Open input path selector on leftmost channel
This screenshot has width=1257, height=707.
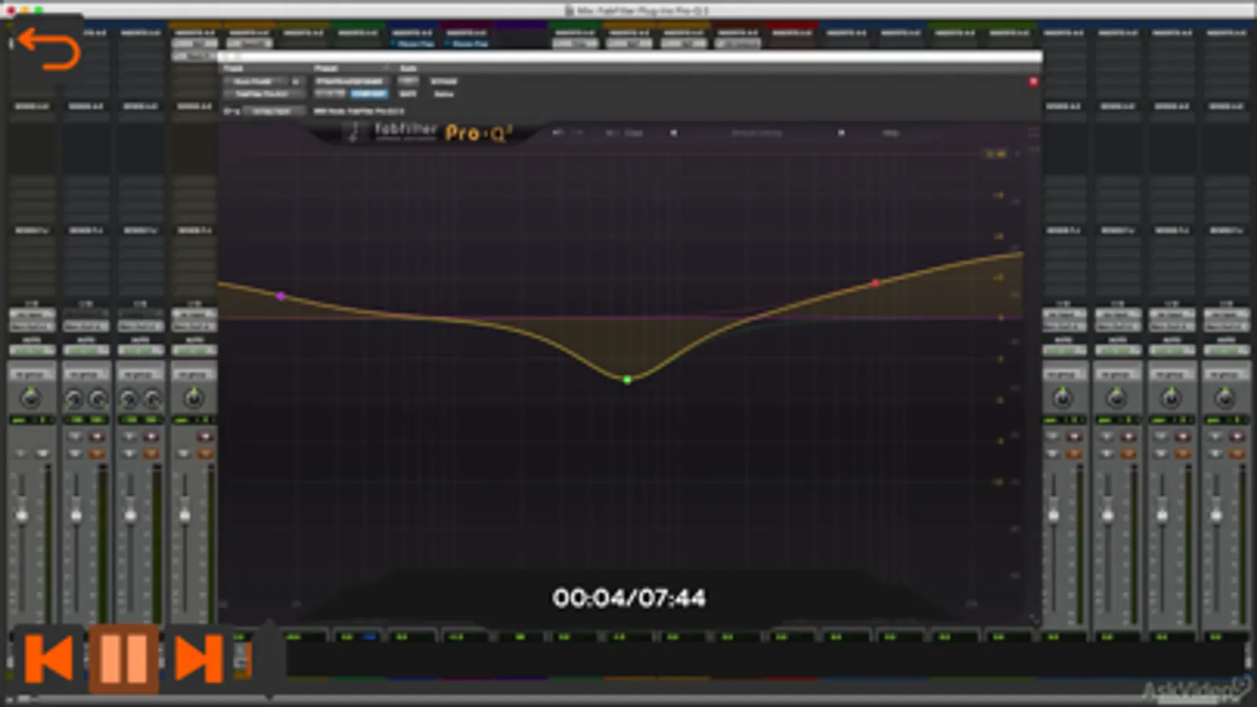pyautogui.click(x=31, y=314)
